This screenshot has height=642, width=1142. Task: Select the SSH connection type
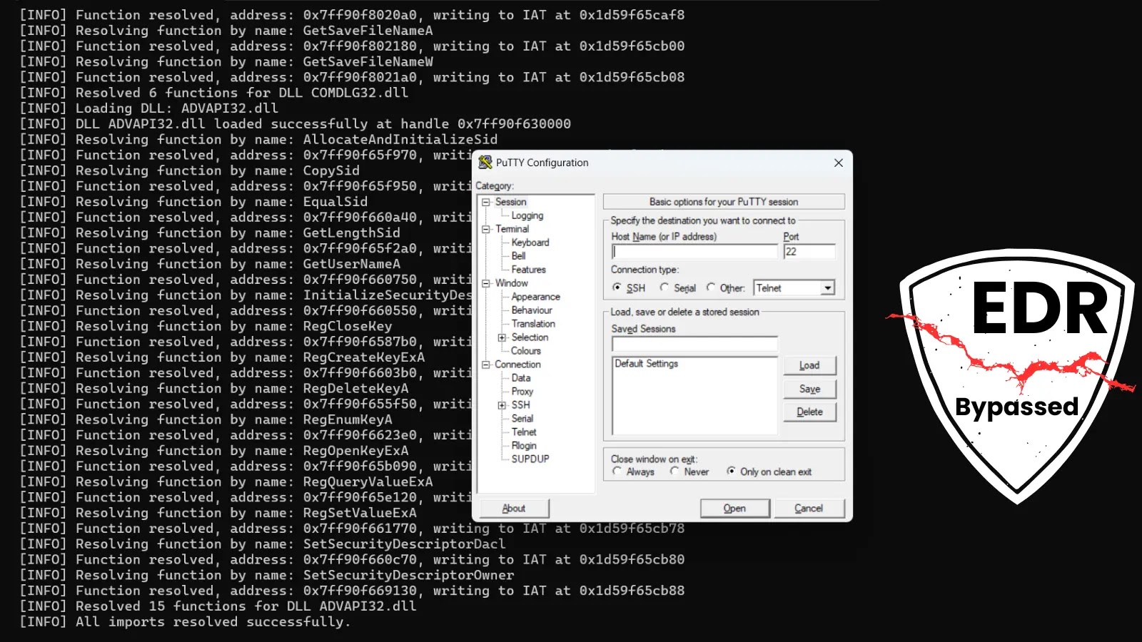(618, 287)
